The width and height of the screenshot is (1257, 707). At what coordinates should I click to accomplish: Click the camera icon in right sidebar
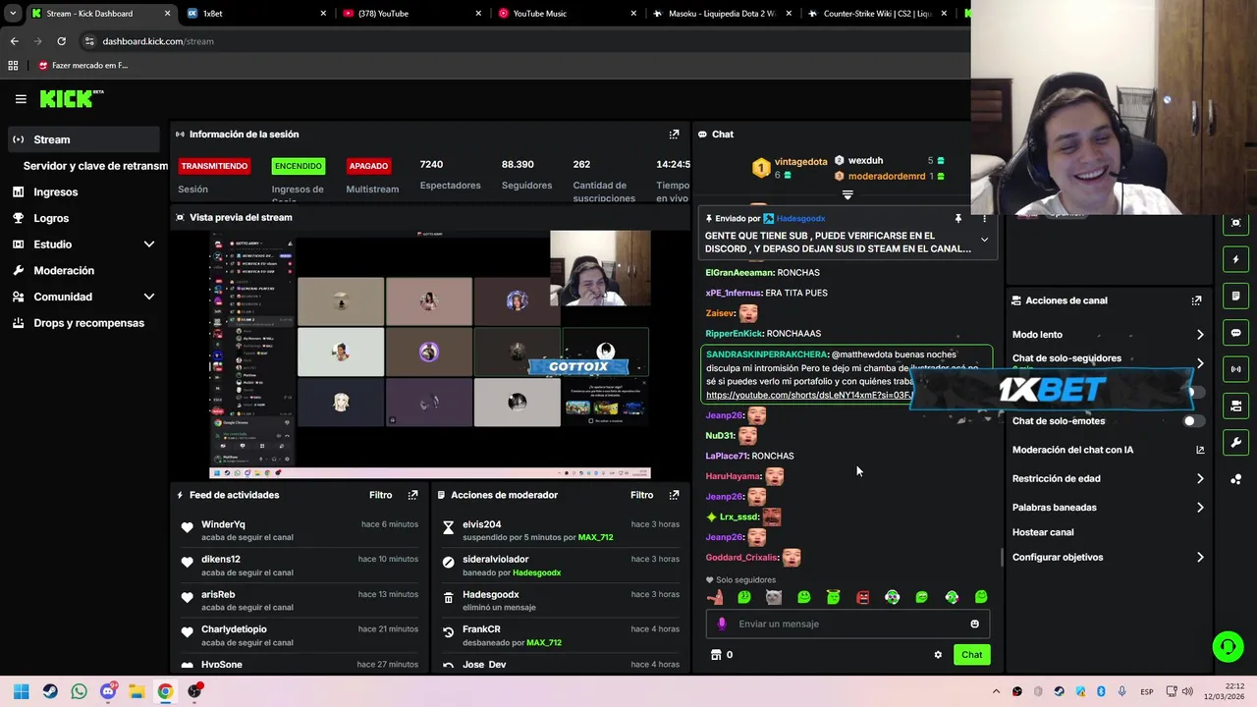(1235, 406)
